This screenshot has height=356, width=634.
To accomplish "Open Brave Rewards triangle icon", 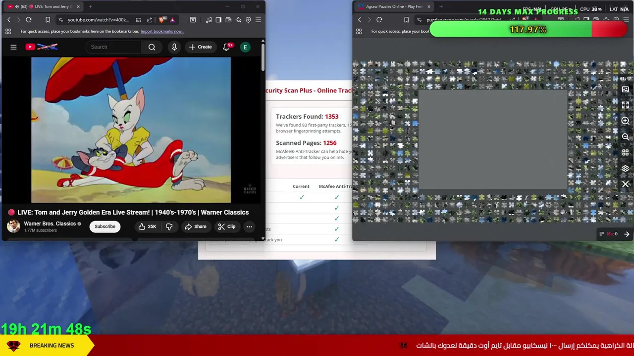I will pyautogui.click(x=172, y=20).
